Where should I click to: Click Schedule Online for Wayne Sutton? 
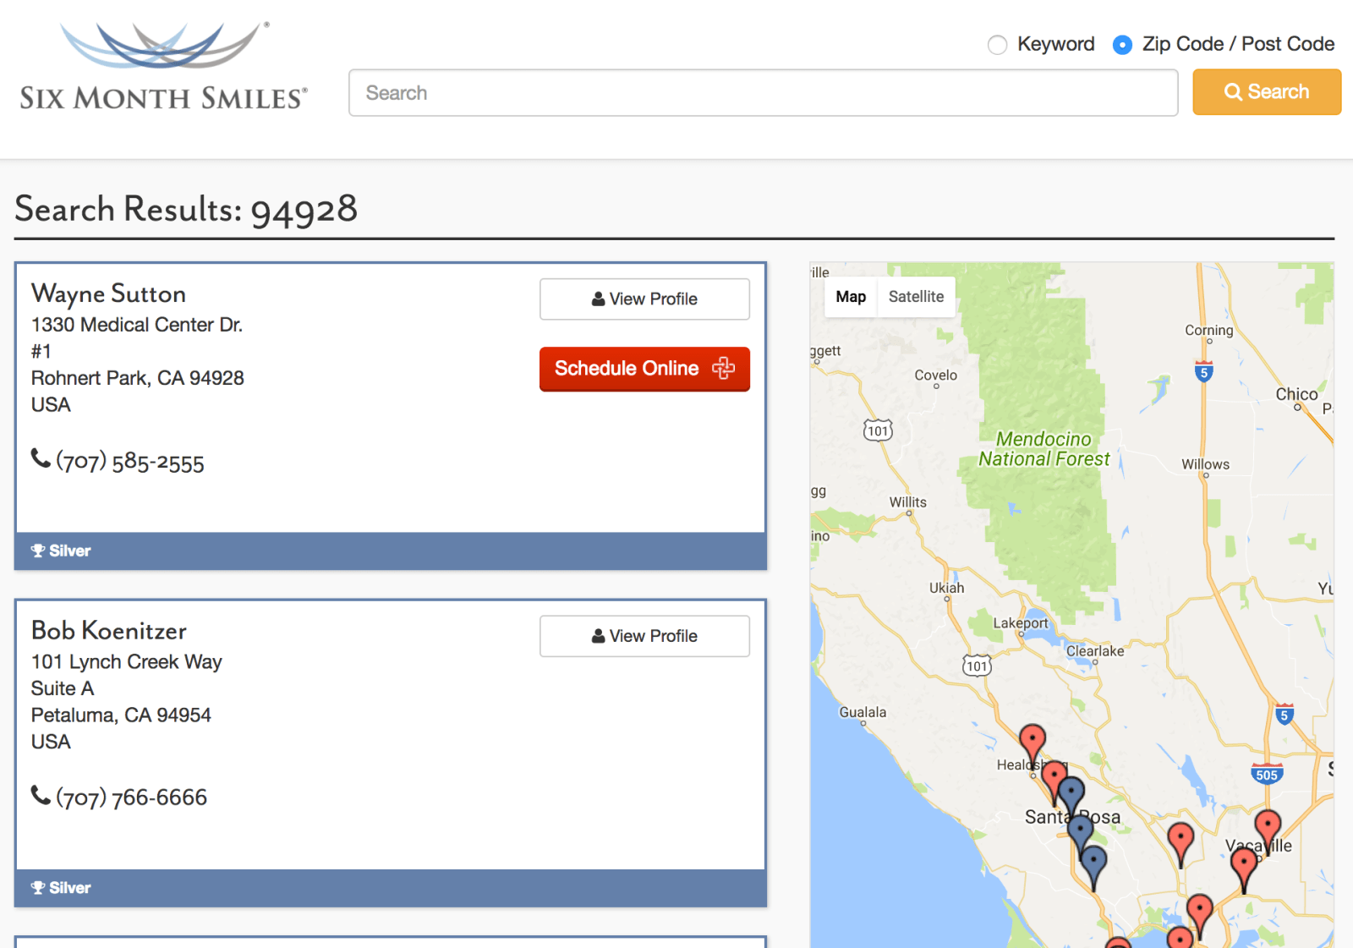(644, 369)
